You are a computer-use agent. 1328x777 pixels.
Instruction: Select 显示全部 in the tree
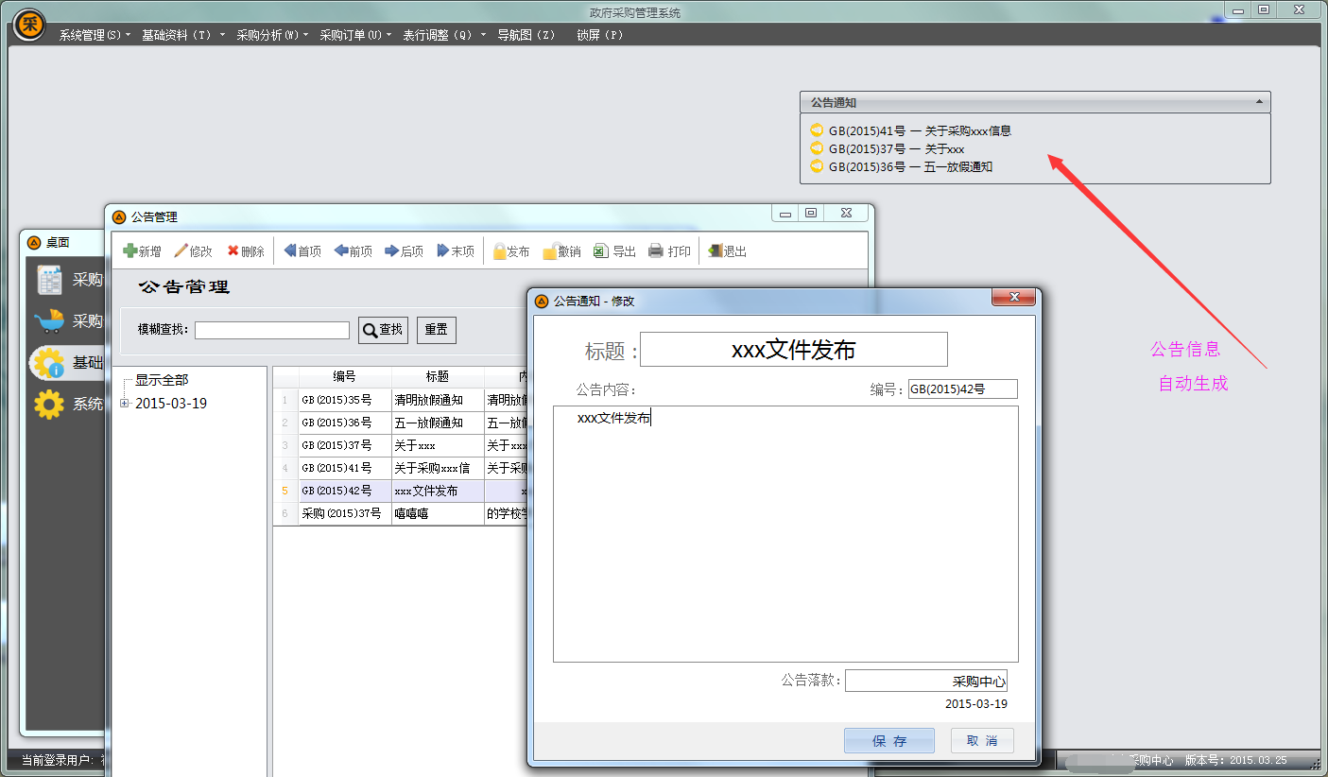[x=162, y=380]
